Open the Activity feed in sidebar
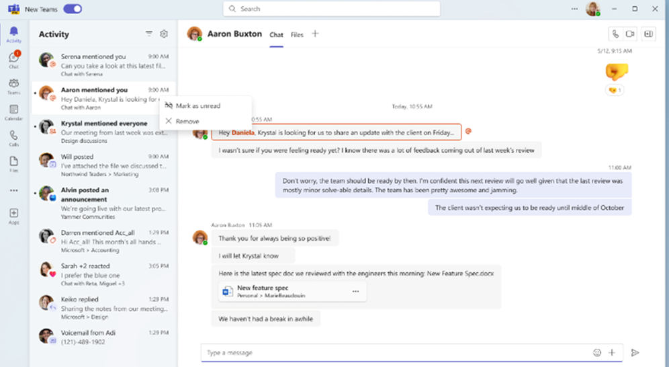The height and width of the screenshot is (367, 669). click(x=13, y=34)
